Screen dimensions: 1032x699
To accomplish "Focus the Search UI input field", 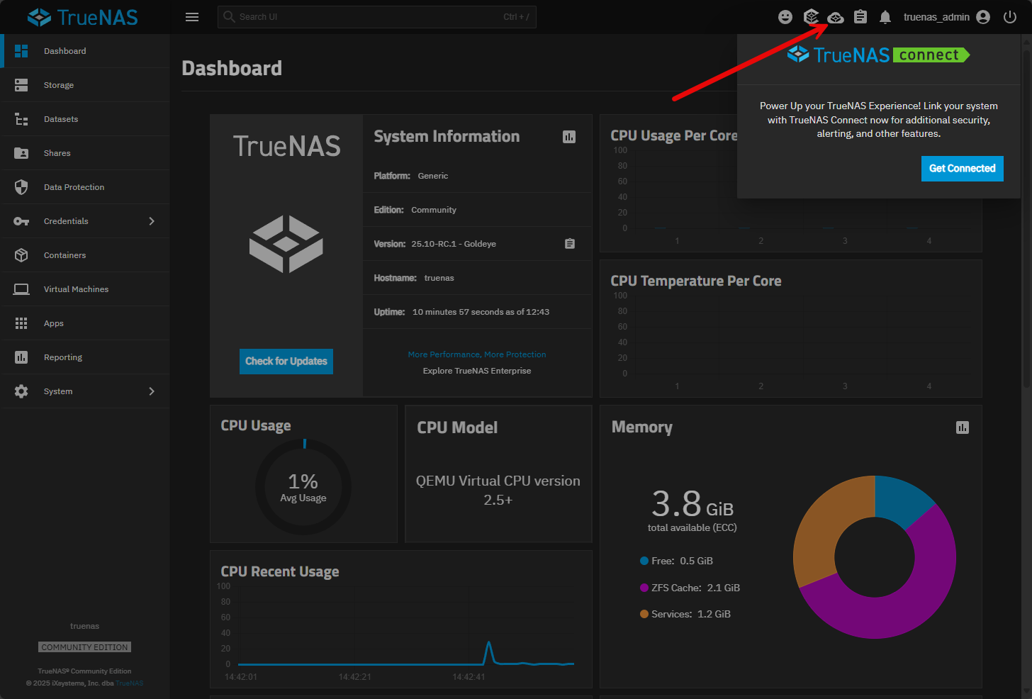I will [377, 17].
